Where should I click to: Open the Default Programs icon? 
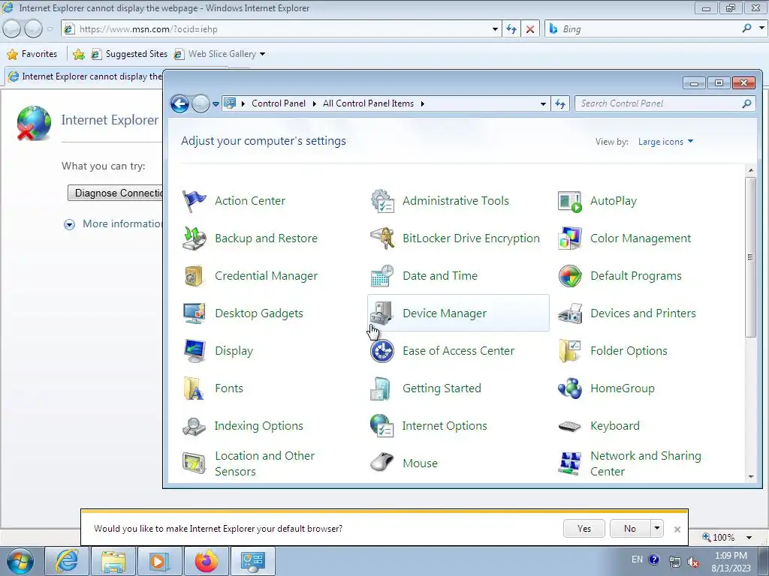(570, 276)
